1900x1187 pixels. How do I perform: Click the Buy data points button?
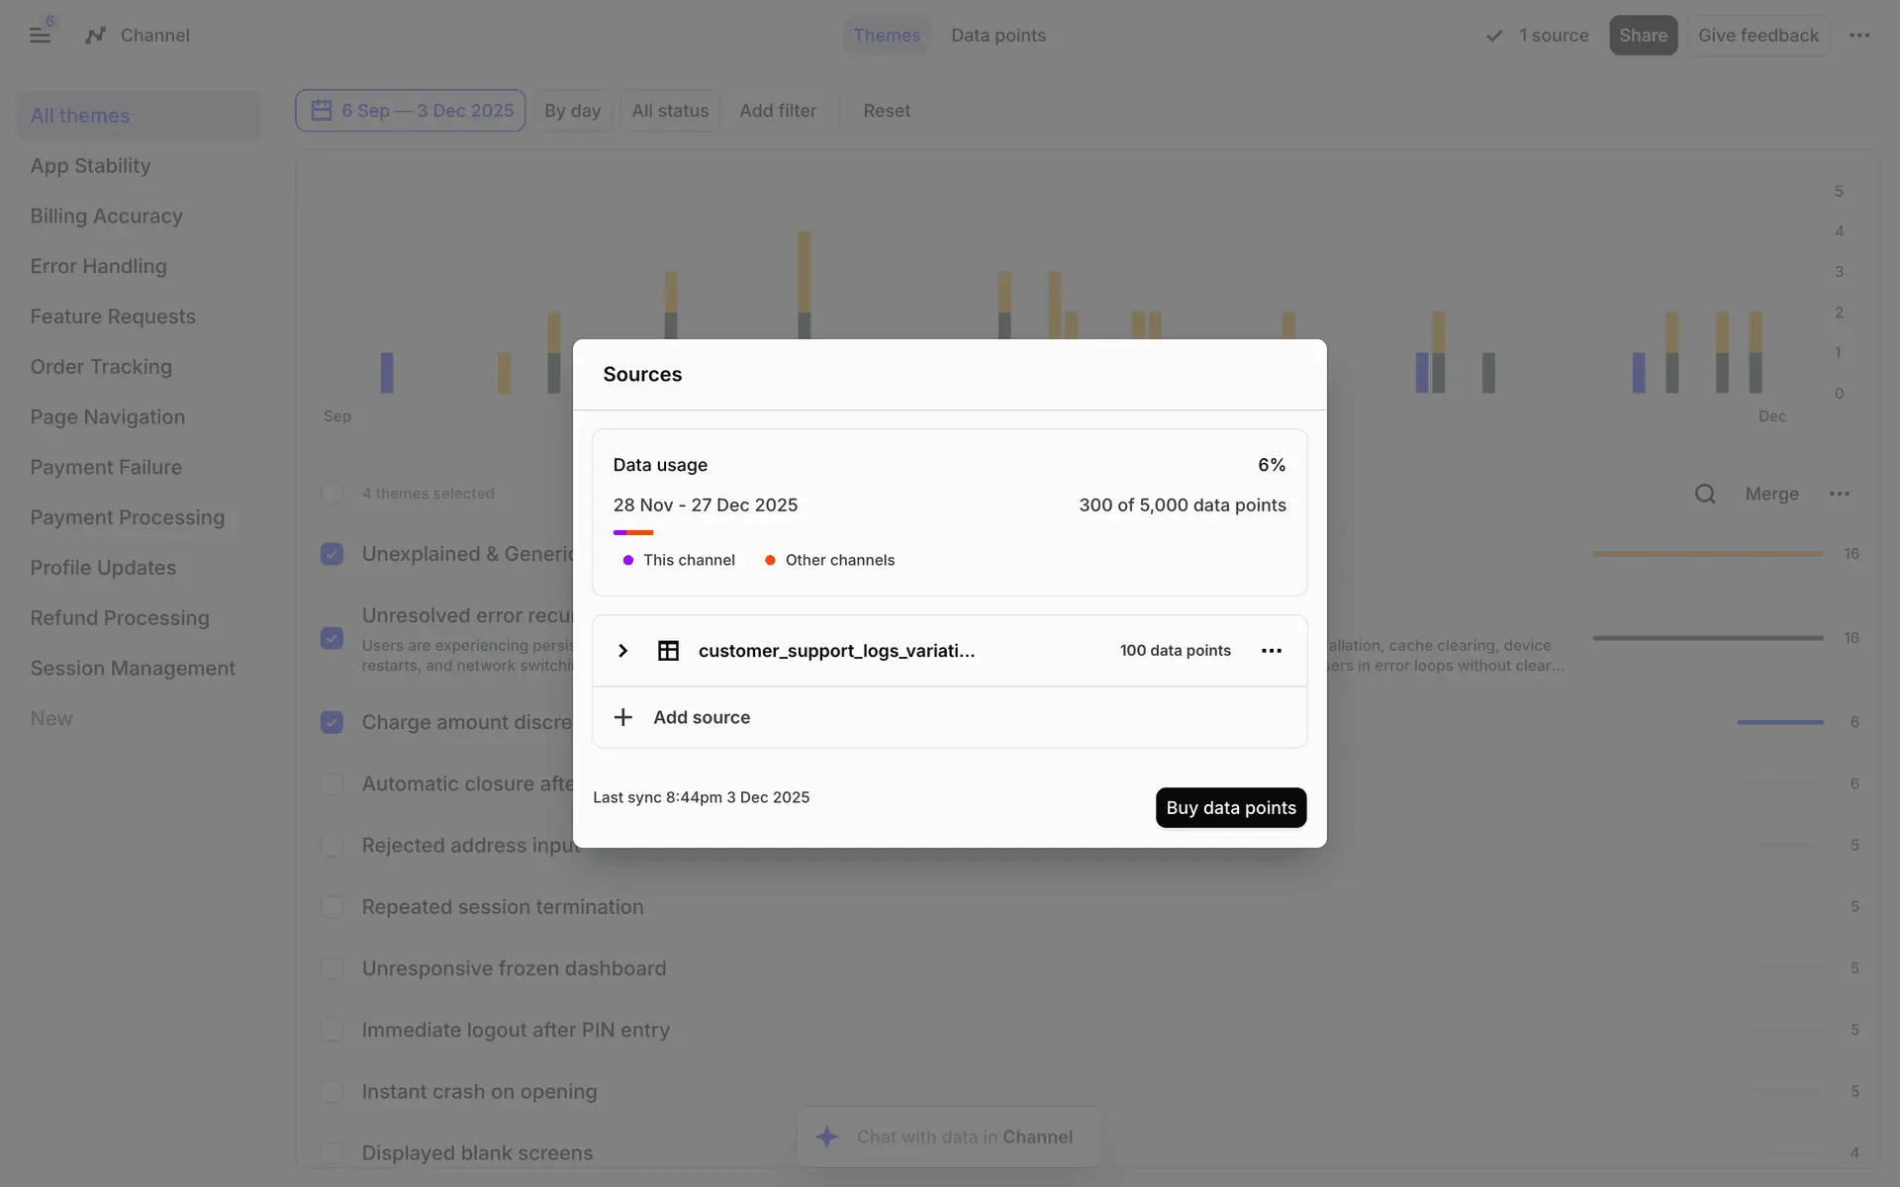tap(1230, 807)
